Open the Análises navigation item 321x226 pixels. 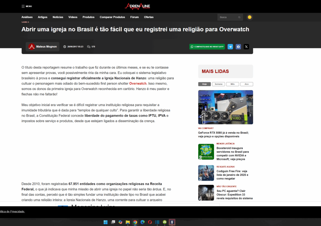27,17
